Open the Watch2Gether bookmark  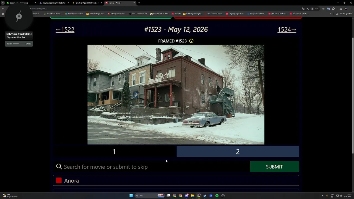160,14
